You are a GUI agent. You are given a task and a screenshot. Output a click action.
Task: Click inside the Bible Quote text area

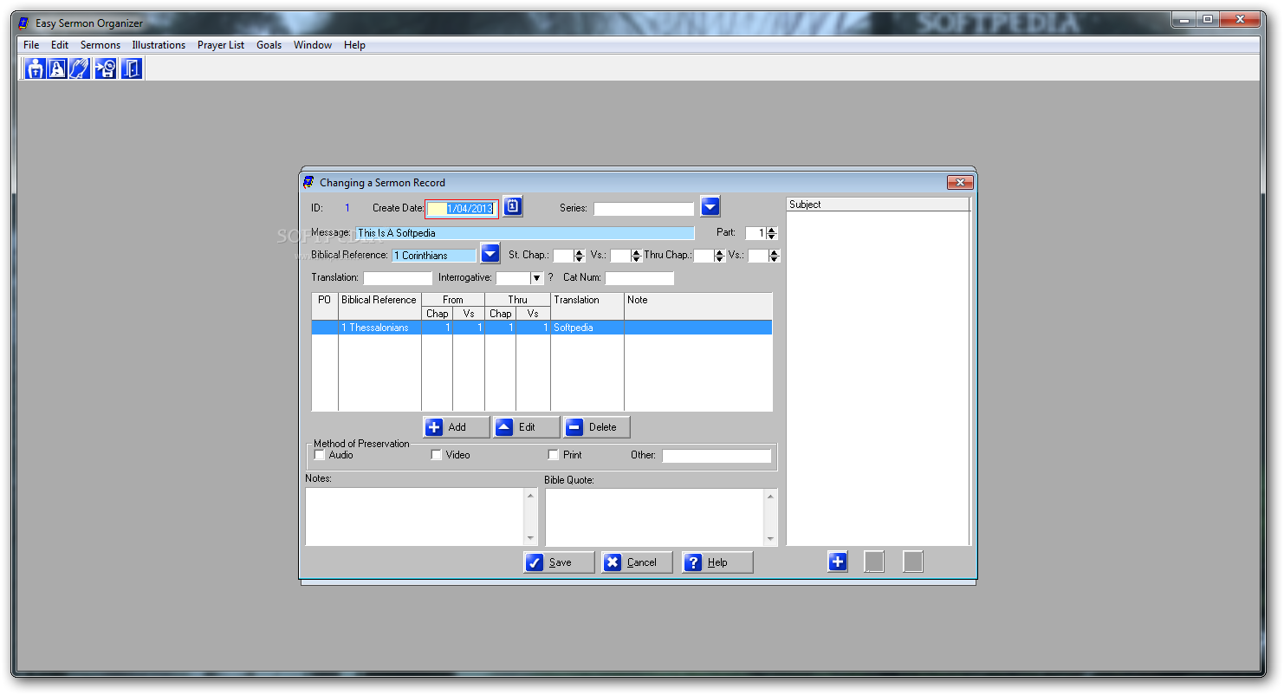click(x=655, y=517)
